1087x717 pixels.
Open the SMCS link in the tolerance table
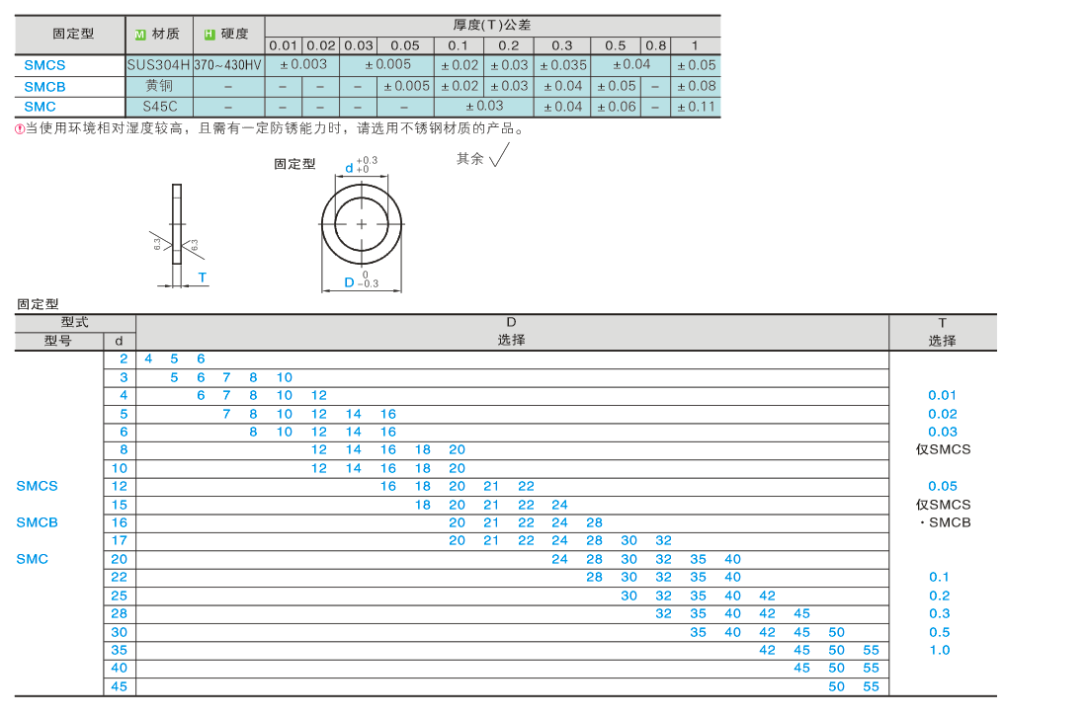coord(44,65)
